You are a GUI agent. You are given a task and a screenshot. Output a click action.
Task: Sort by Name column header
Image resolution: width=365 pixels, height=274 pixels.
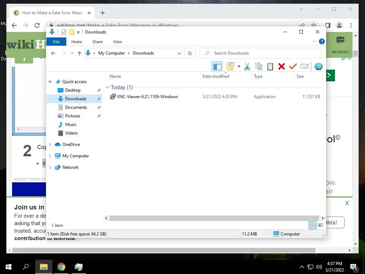115,76
